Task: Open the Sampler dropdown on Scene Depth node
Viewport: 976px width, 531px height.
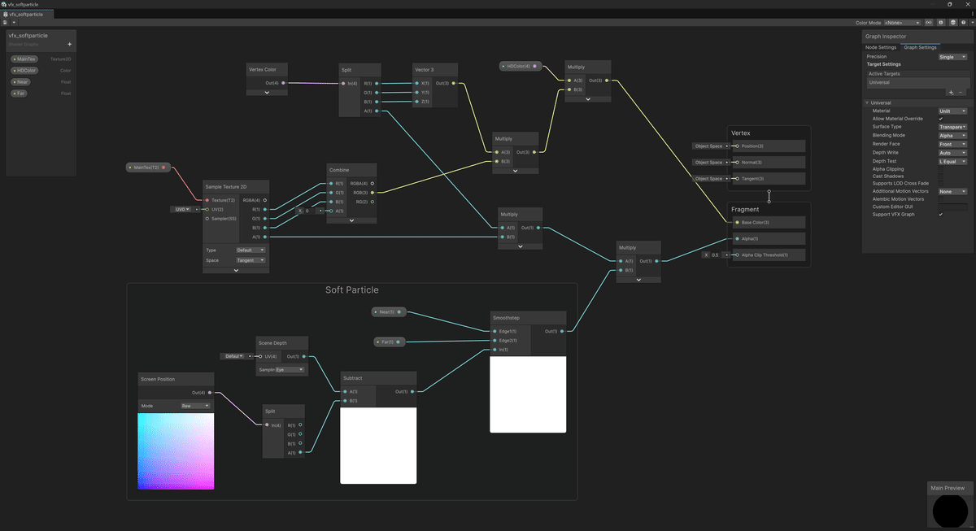Action: click(x=289, y=369)
